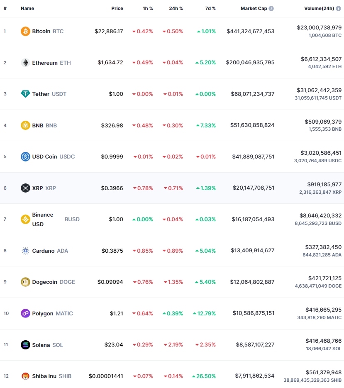344x388 pixels.
Task: Click the BNB coin logo icon
Action: (25, 125)
